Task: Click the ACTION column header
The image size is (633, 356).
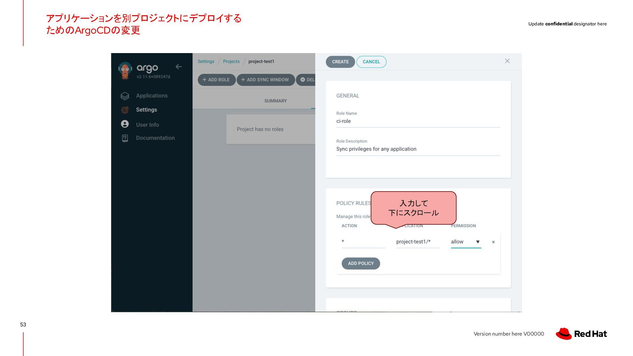Action: [x=349, y=226]
